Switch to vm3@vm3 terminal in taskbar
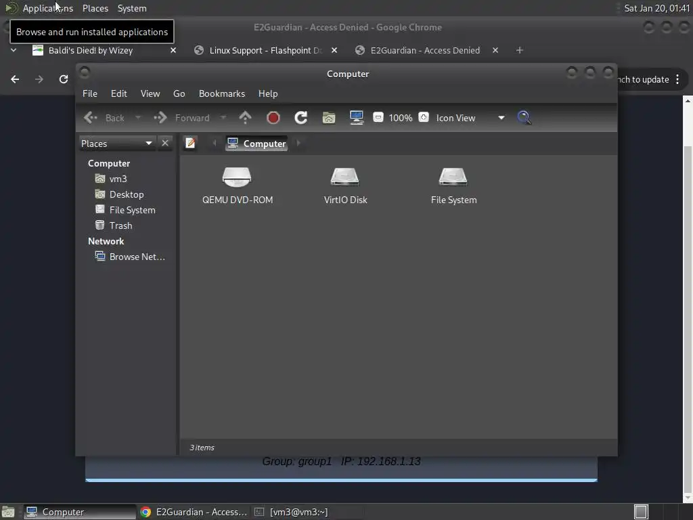693x520 pixels. tap(292, 512)
